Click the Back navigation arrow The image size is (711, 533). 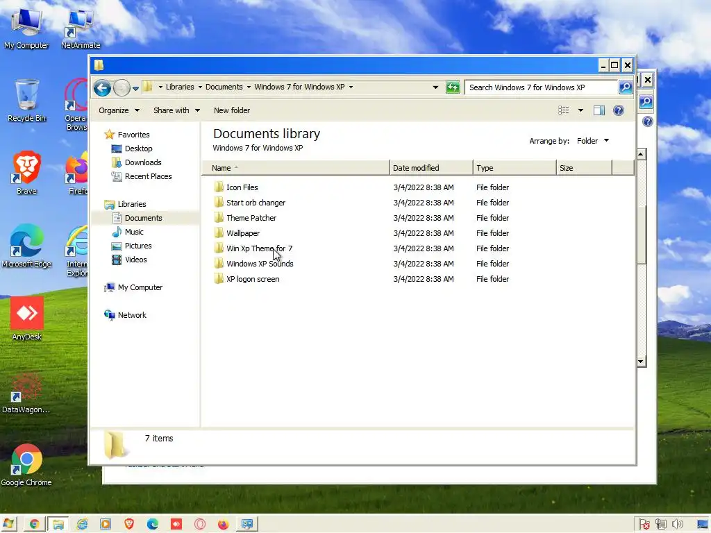103,87
